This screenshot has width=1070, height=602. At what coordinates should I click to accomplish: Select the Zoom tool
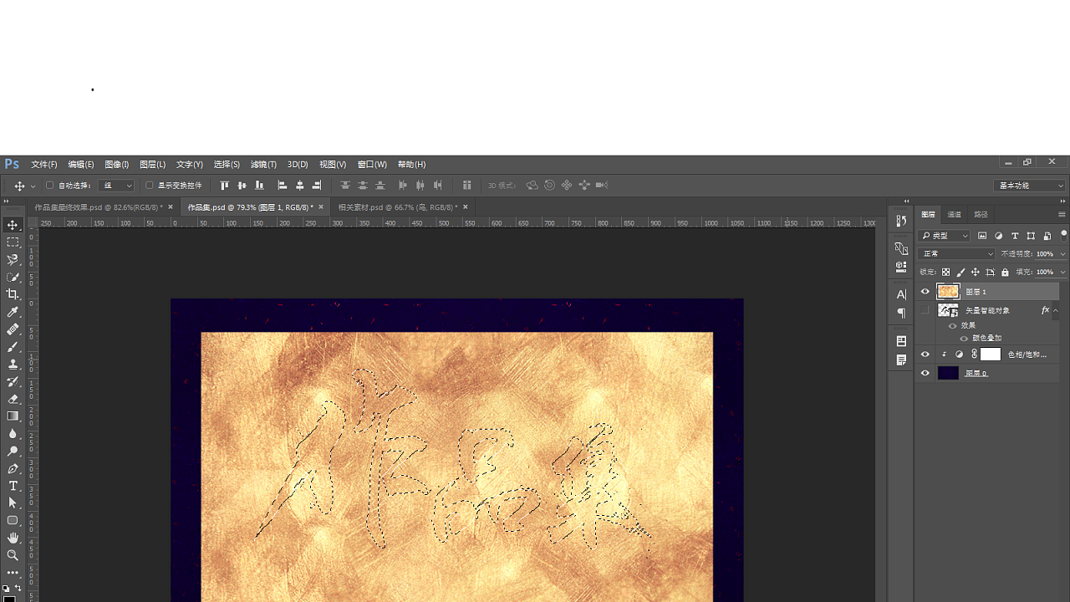(13, 555)
